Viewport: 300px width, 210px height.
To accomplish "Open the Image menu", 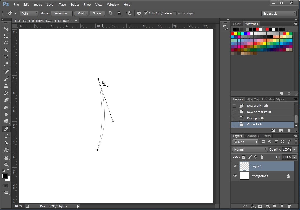I will point(38,5).
